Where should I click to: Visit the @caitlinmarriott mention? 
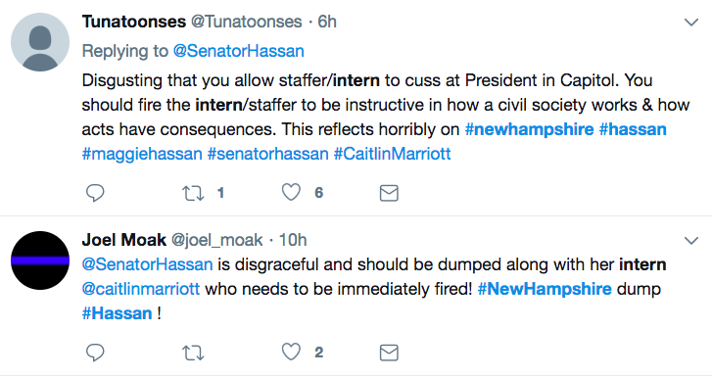[x=141, y=289]
